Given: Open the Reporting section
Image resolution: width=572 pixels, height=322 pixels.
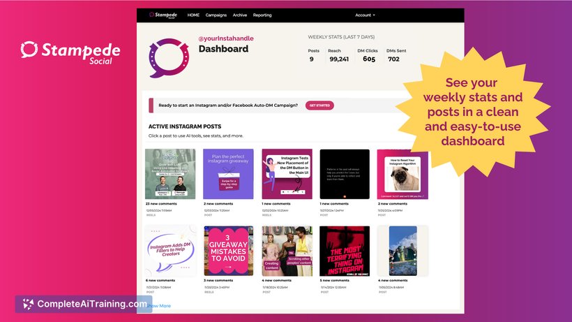Looking at the screenshot, I should coord(262,15).
